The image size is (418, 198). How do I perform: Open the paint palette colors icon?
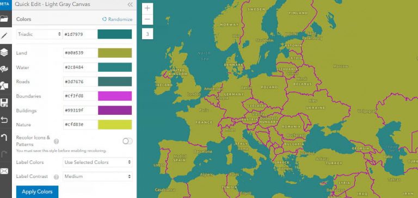tap(4, 69)
